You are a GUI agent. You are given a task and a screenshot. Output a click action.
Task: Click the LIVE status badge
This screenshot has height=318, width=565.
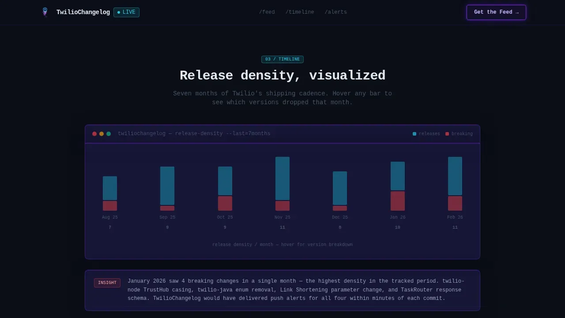(x=126, y=12)
